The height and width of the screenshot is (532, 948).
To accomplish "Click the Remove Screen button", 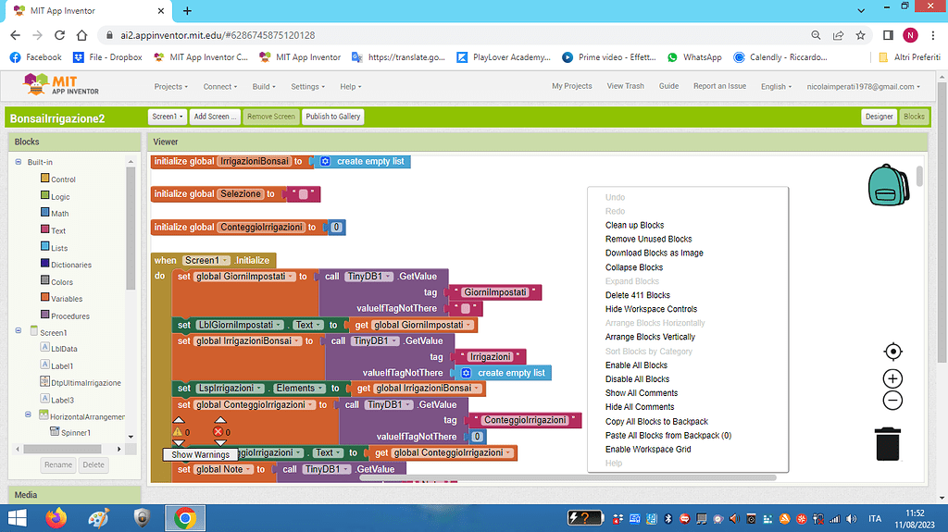I will click(271, 117).
